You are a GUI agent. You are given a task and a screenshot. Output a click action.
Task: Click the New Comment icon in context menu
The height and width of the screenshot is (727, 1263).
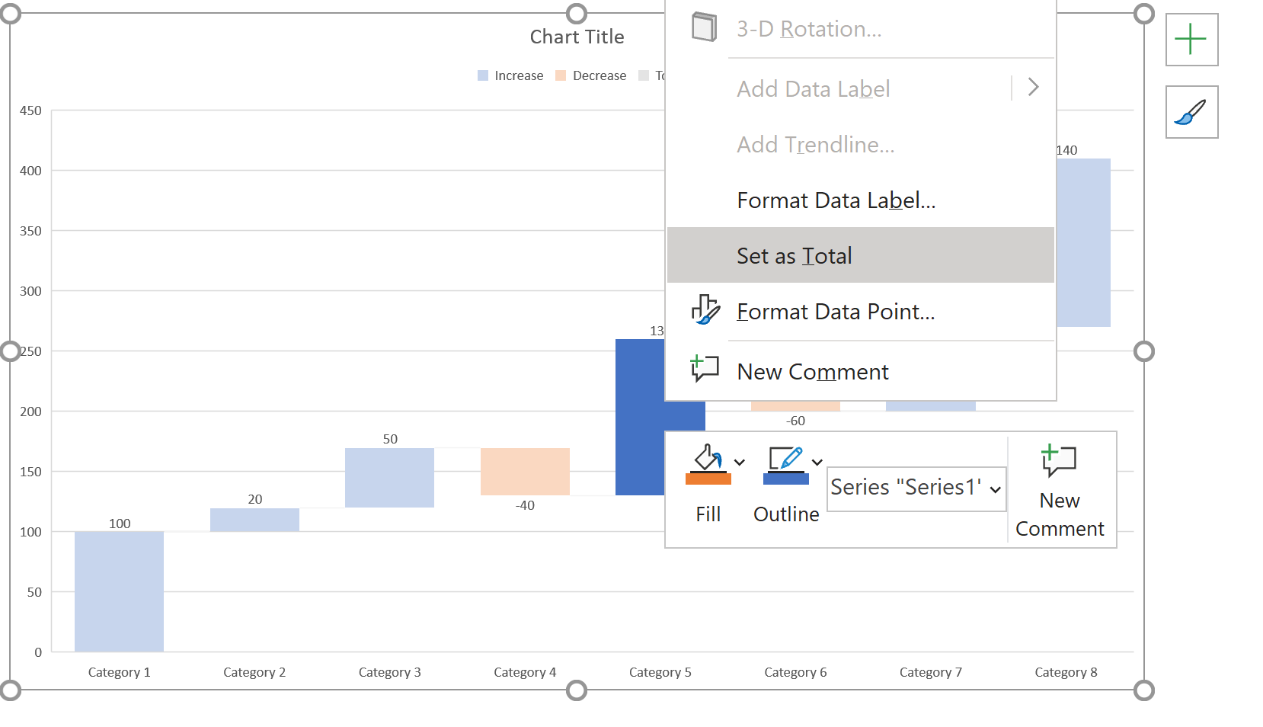tap(704, 370)
